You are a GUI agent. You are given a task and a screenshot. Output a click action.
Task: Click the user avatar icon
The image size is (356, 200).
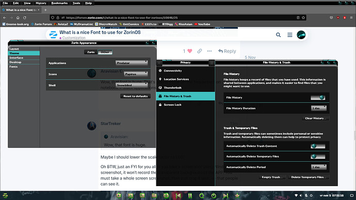pyautogui.click(x=301, y=35)
